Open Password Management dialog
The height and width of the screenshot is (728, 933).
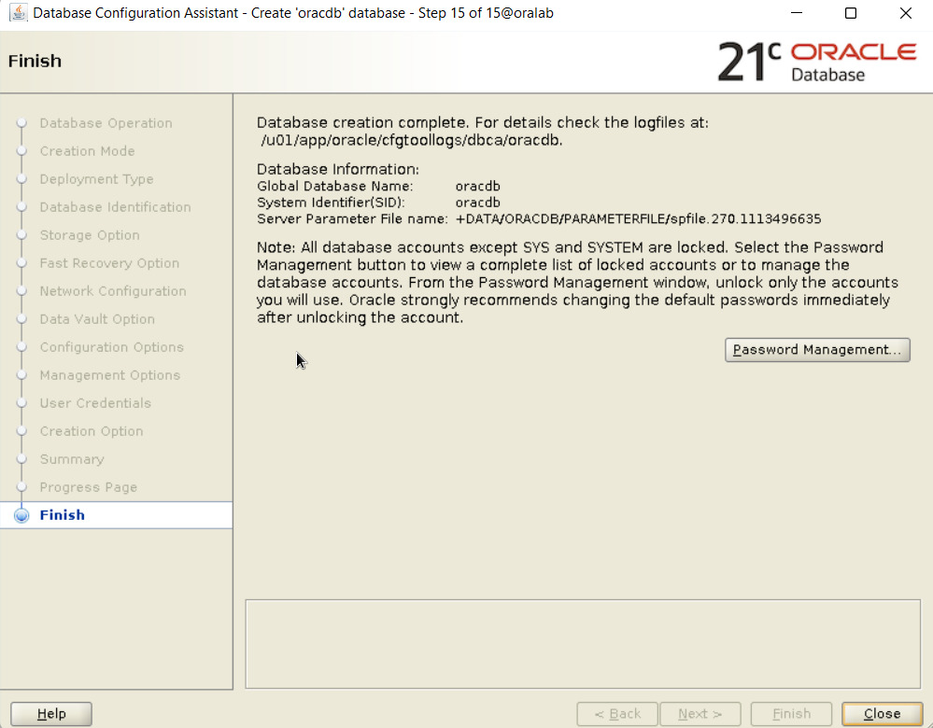point(817,350)
